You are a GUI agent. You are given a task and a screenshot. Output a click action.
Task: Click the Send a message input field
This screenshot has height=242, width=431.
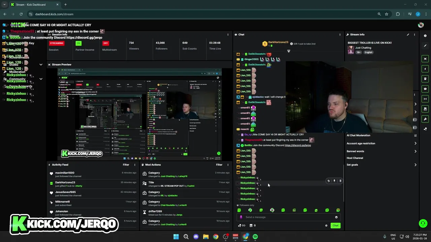(289, 217)
